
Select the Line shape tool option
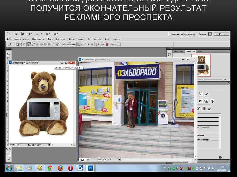pos(53,44)
